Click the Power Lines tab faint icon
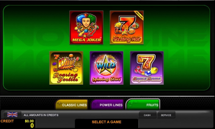215x129 pixels. coord(95,104)
